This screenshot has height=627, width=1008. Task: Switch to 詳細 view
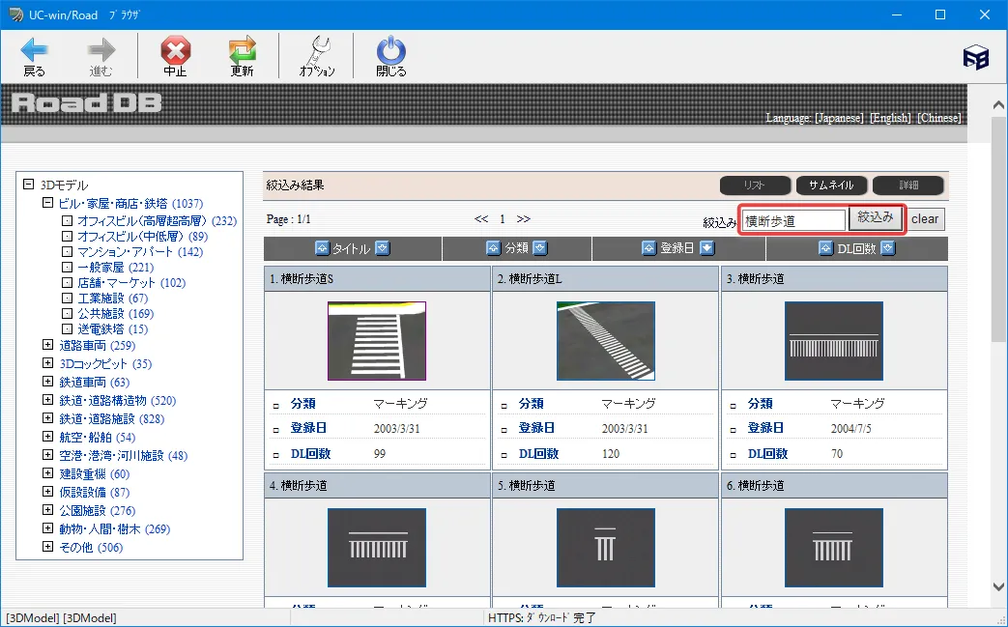[x=907, y=185]
